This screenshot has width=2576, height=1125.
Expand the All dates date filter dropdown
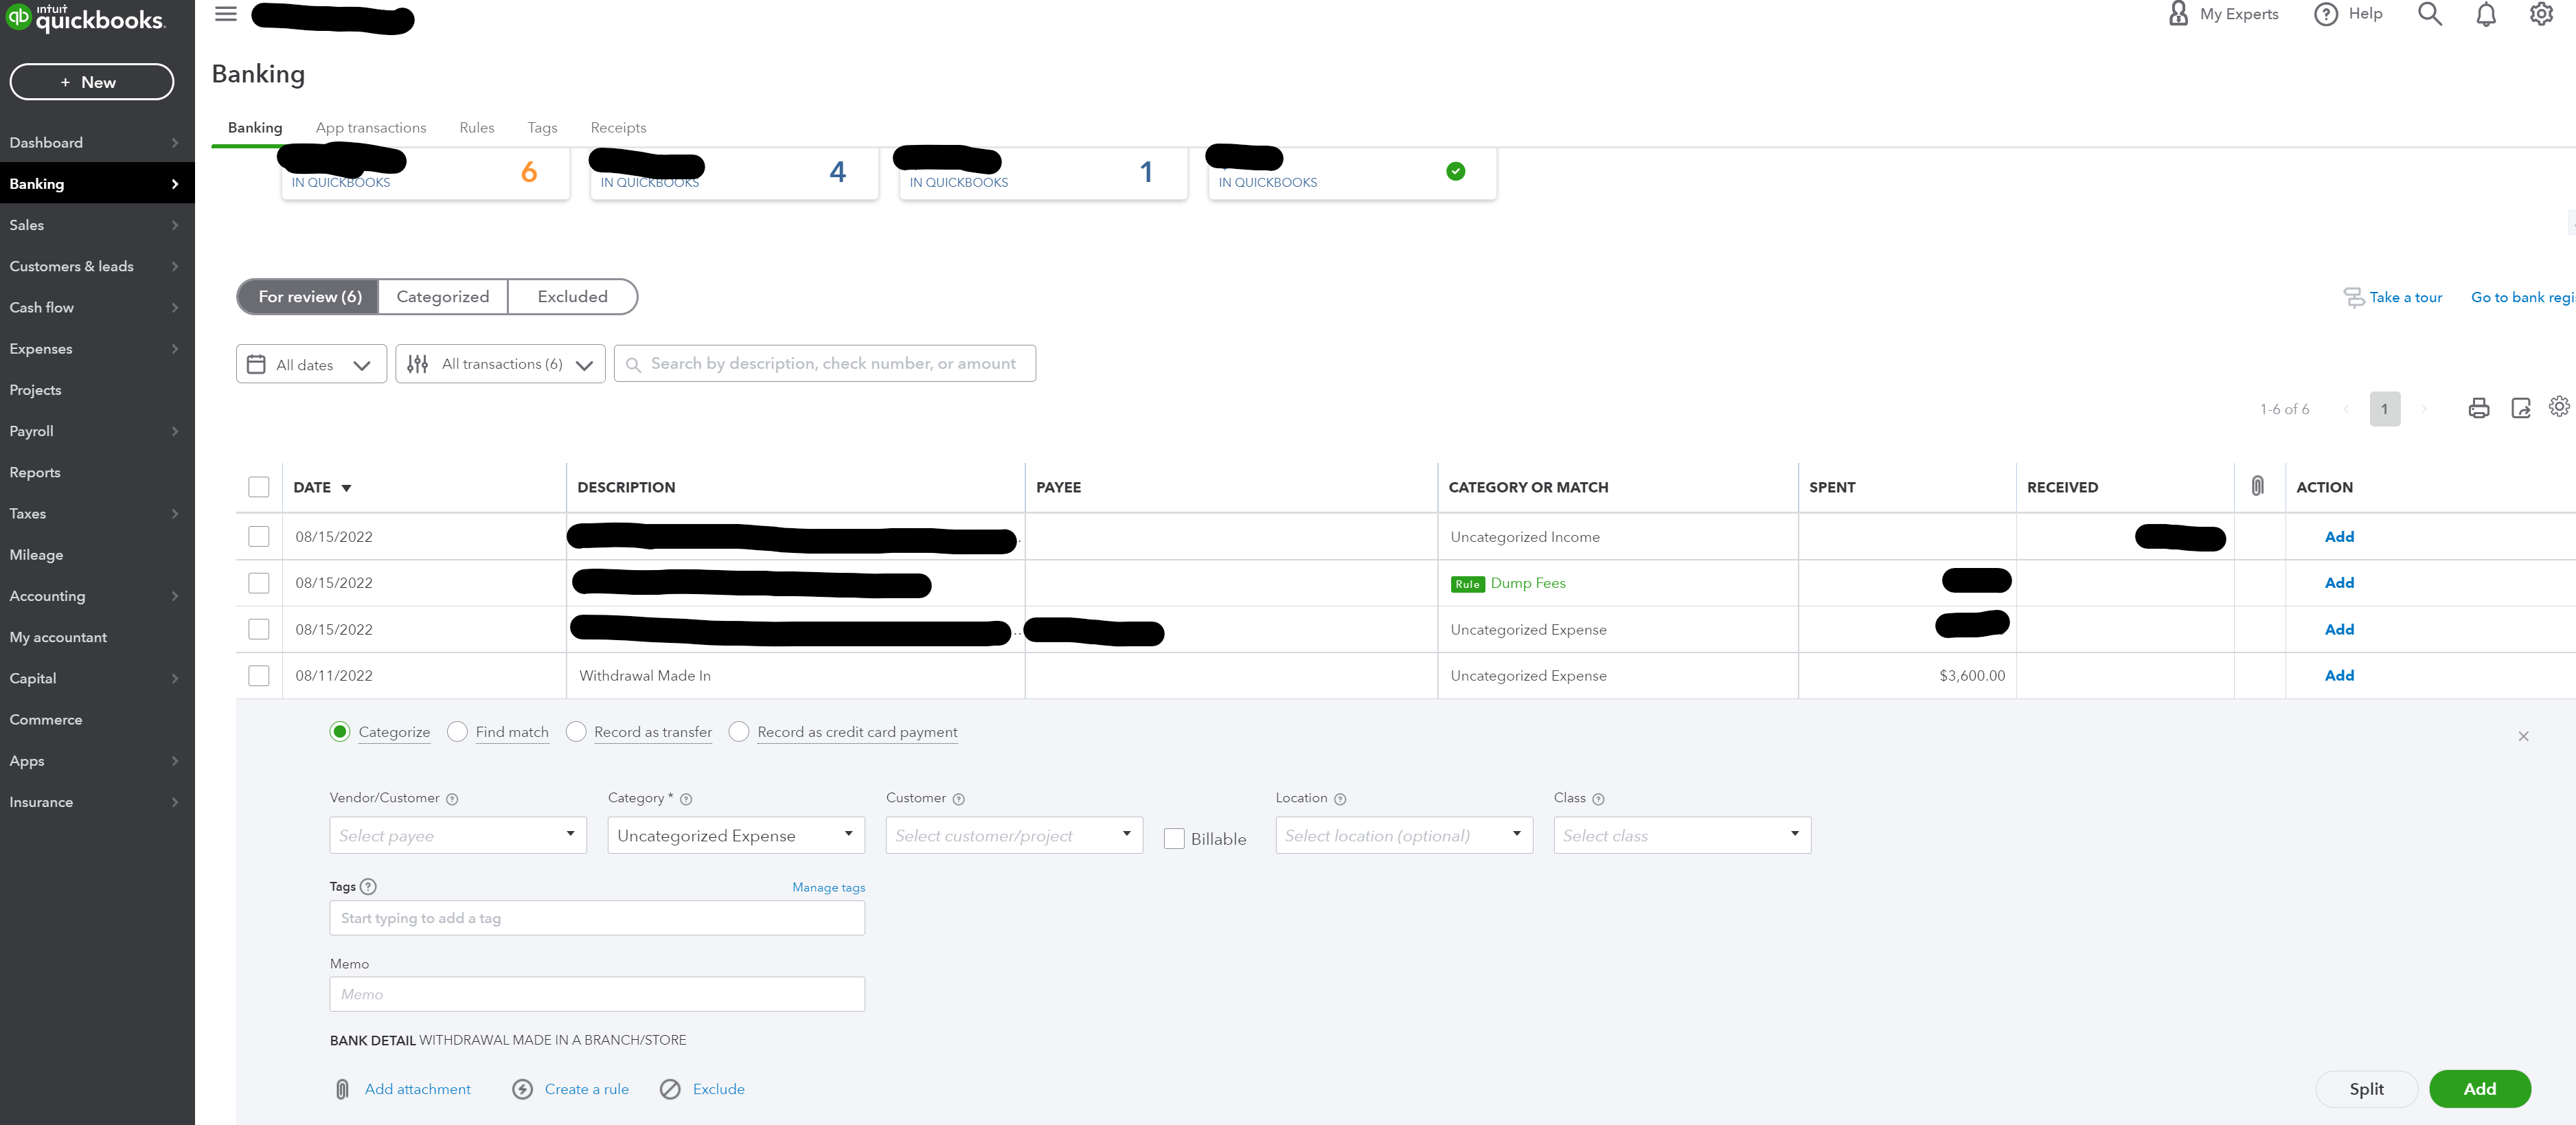click(x=309, y=363)
